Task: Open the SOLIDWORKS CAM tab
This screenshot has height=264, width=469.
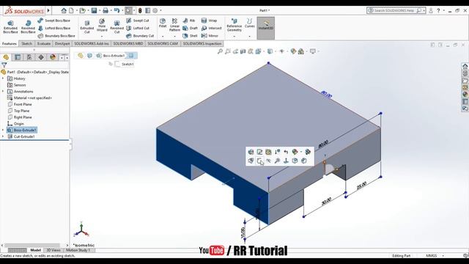Action: [163, 44]
